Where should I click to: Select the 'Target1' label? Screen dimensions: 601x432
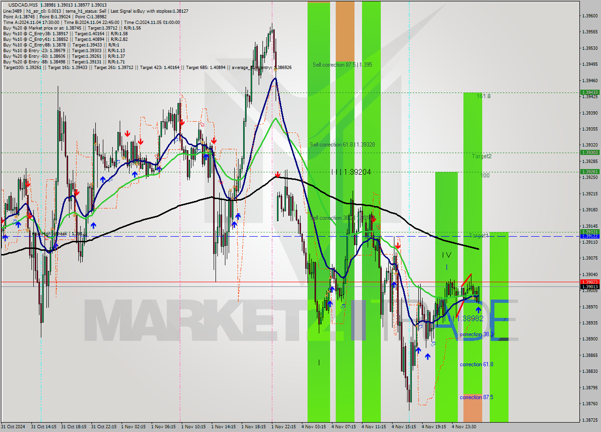[479, 235]
